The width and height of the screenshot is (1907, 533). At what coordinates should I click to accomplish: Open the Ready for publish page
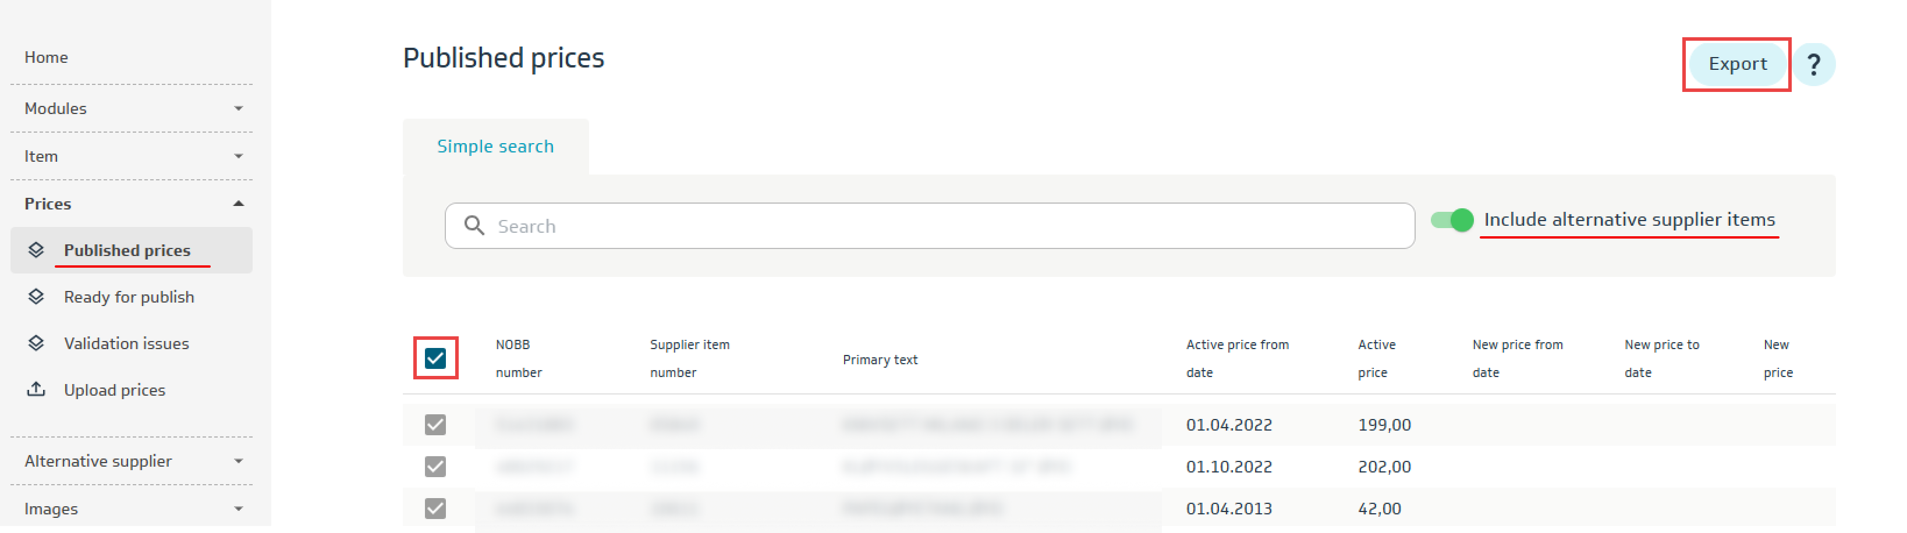(129, 297)
